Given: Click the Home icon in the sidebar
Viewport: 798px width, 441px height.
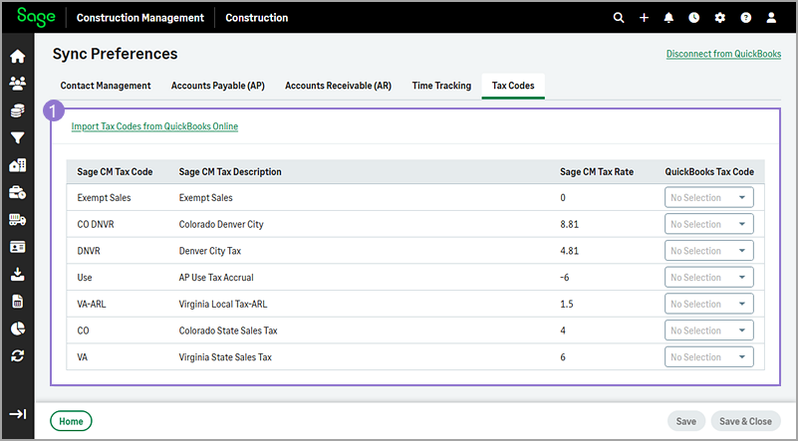Looking at the screenshot, I should (x=17, y=56).
